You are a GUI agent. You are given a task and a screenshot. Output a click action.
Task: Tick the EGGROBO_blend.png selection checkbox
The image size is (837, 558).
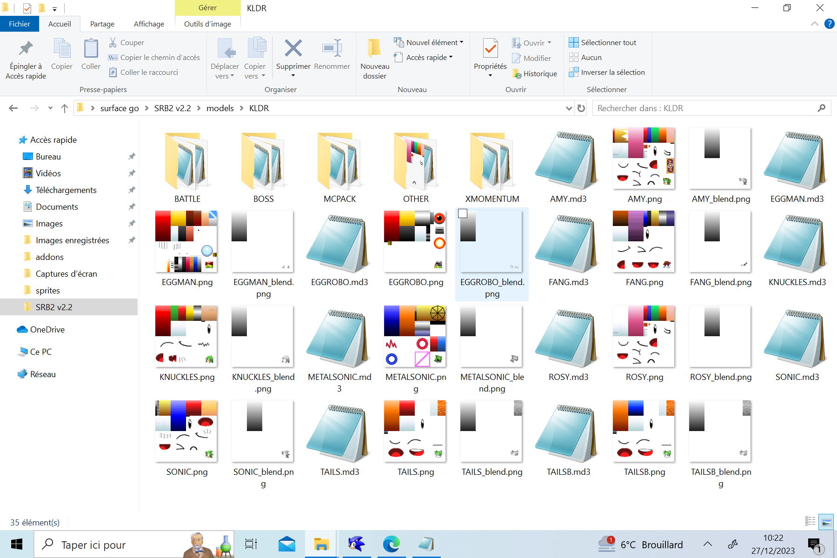click(463, 214)
